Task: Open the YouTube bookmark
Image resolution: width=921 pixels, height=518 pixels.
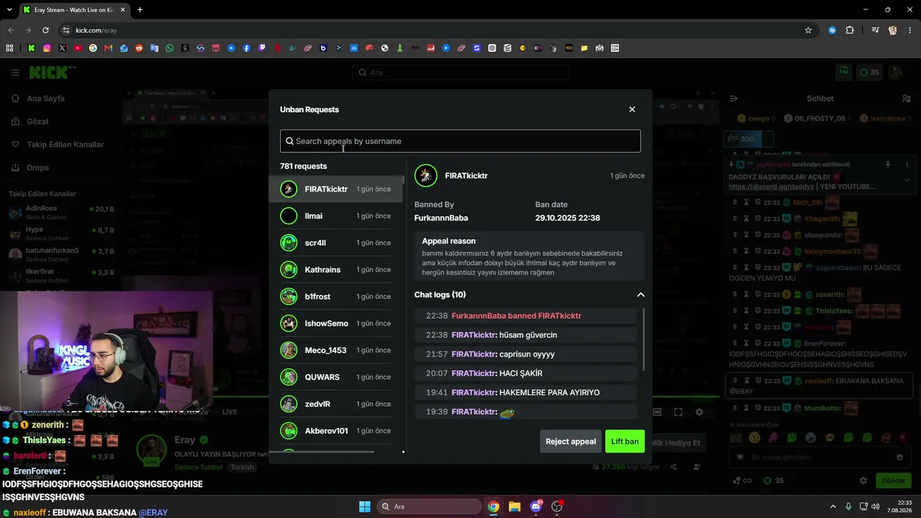Action: 78,48
